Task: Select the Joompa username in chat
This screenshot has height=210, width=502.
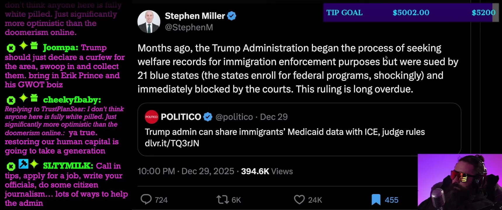Action: click(x=60, y=48)
